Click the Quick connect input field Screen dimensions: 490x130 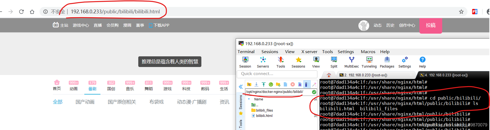pyautogui.click(x=277, y=74)
